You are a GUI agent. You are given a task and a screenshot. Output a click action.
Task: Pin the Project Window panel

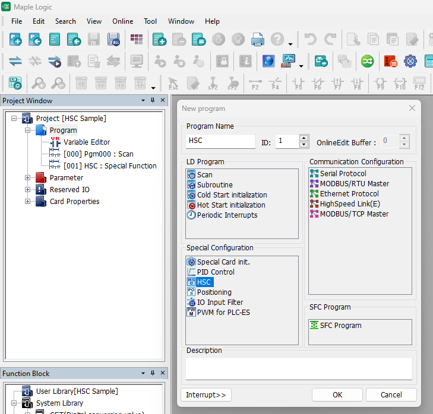[153, 100]
